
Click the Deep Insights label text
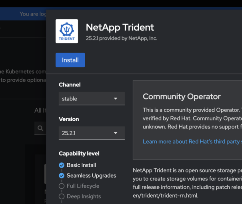tap(84, 196)
